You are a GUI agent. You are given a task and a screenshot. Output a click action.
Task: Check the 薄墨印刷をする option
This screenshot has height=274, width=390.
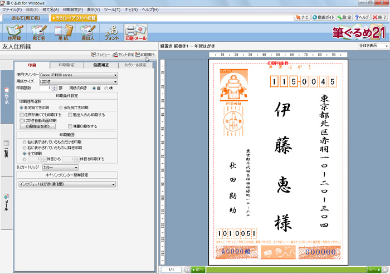tap(71, 126)
